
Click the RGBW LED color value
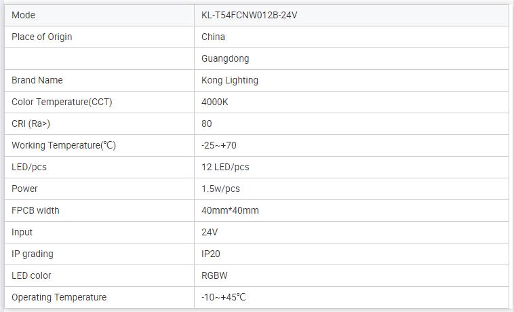click(214, 275)
